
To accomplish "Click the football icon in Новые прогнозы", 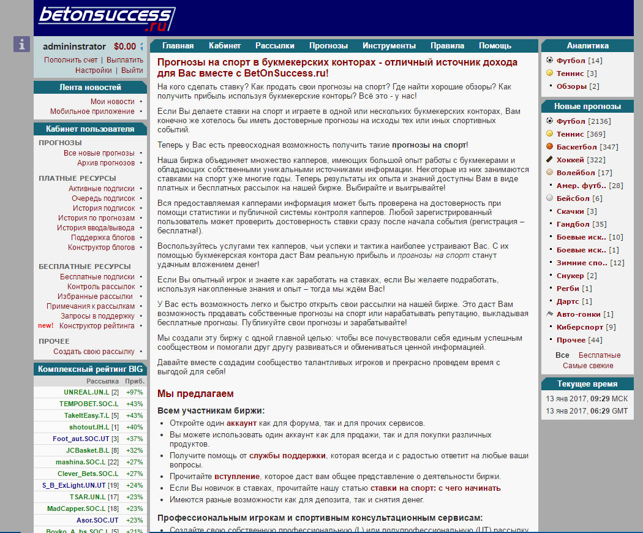I will tap(549, 121).
